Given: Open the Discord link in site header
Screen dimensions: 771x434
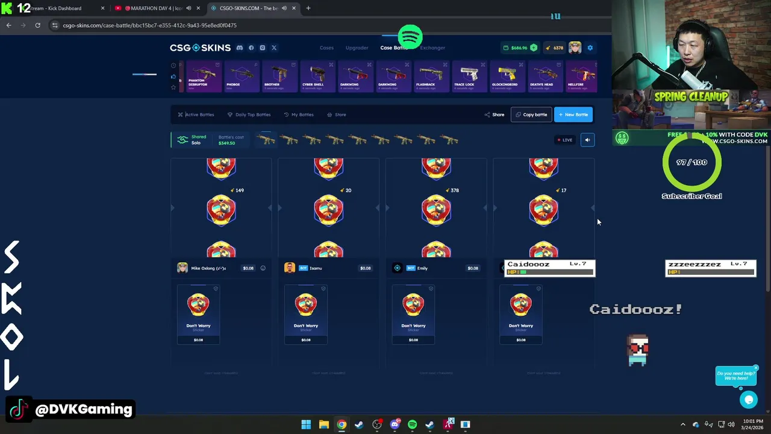Looking at the screenshot, I should (240, 48).
